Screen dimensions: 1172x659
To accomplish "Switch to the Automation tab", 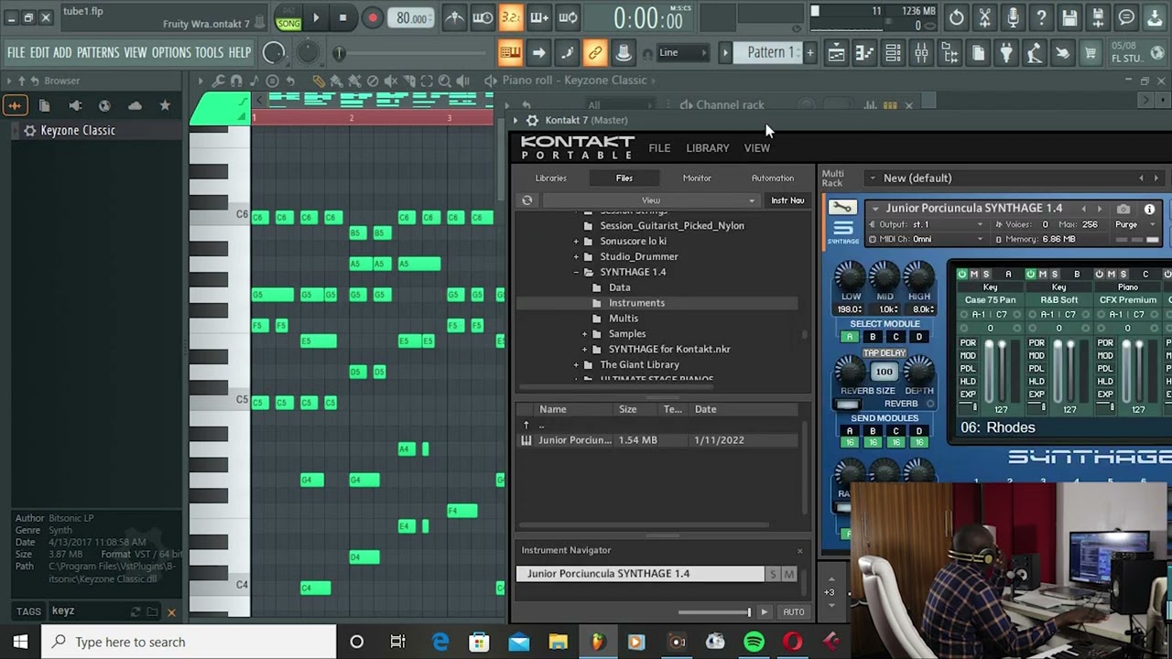I will point(773,178).
